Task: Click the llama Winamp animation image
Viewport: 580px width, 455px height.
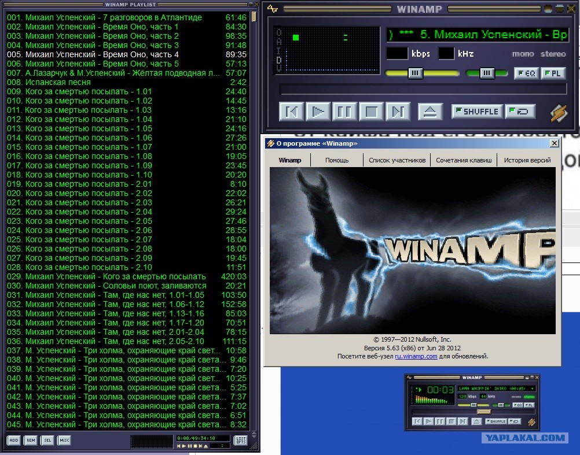Action: click(413, 251)
